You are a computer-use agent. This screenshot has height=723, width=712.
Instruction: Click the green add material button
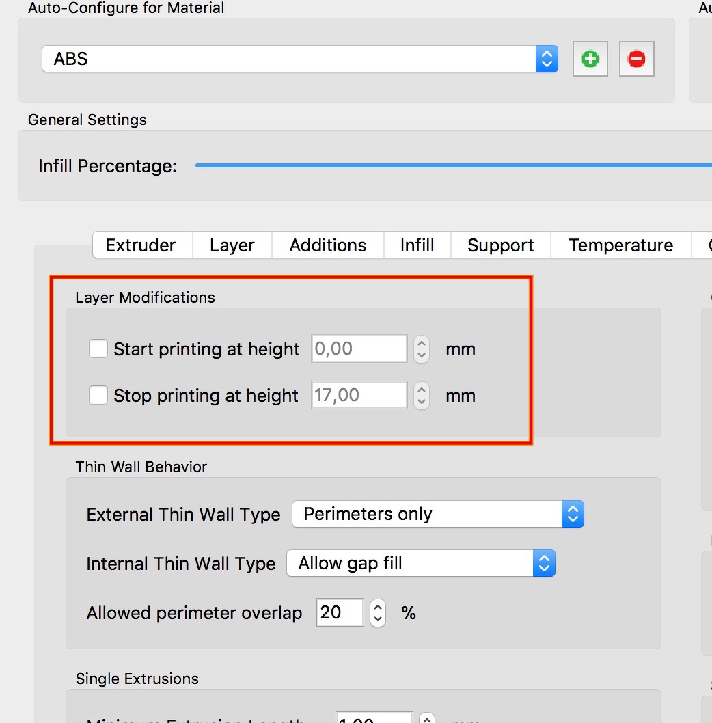590,59
